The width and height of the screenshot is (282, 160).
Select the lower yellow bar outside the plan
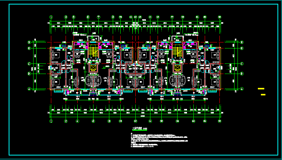[x=263, y=95]
